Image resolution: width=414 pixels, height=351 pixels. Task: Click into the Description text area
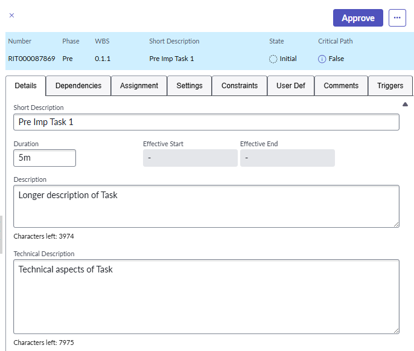pos(206,206)
